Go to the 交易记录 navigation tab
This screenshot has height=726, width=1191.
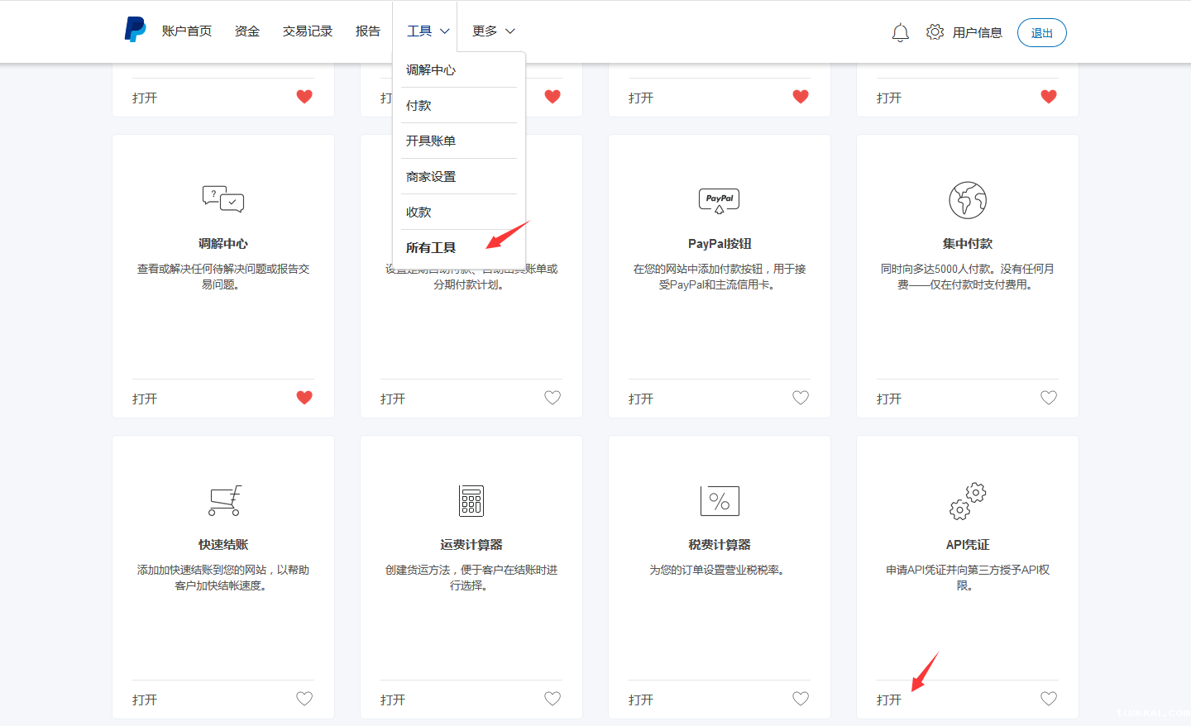(308, 31)
